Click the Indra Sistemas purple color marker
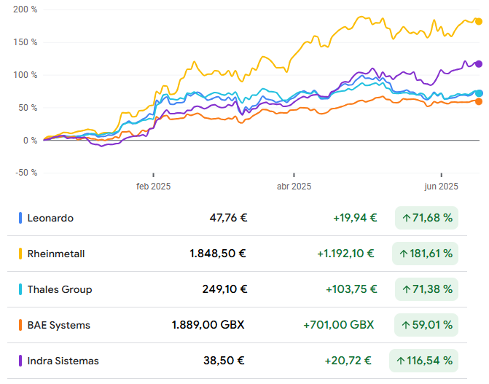This screenshot has width=489, height=384. [x=20, y=361]
